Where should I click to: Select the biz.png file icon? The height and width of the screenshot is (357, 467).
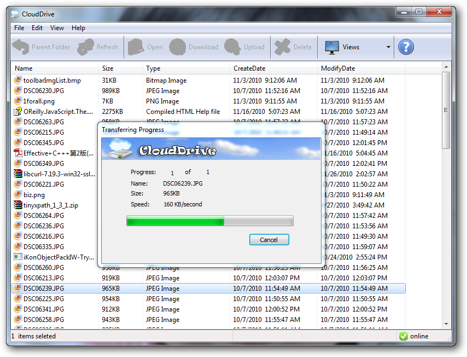point(18,194)
